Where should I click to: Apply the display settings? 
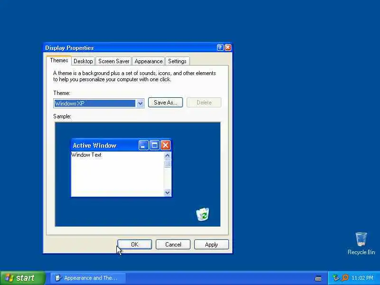[211, 244]
